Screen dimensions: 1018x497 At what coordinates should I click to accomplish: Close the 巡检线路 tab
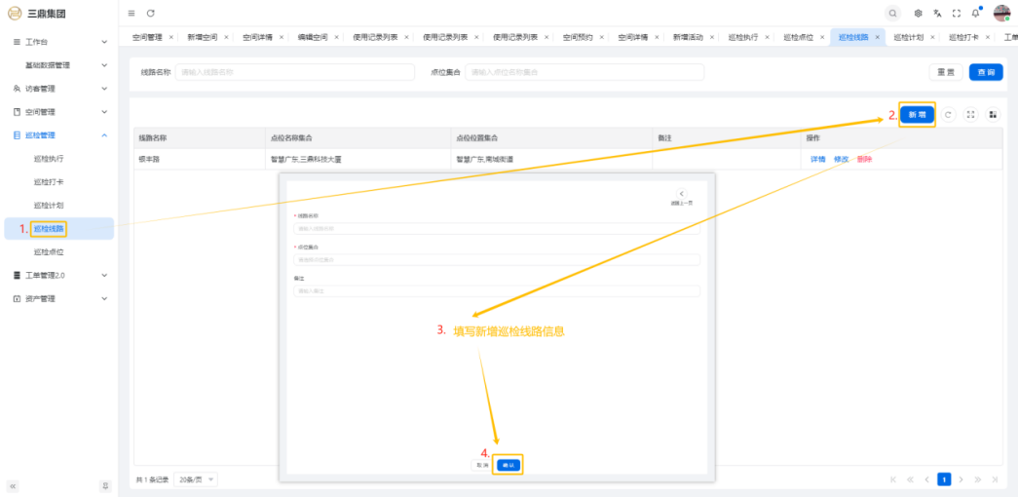[878, 37]
